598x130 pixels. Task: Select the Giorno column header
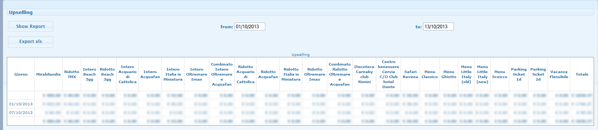tap(21, 74)
